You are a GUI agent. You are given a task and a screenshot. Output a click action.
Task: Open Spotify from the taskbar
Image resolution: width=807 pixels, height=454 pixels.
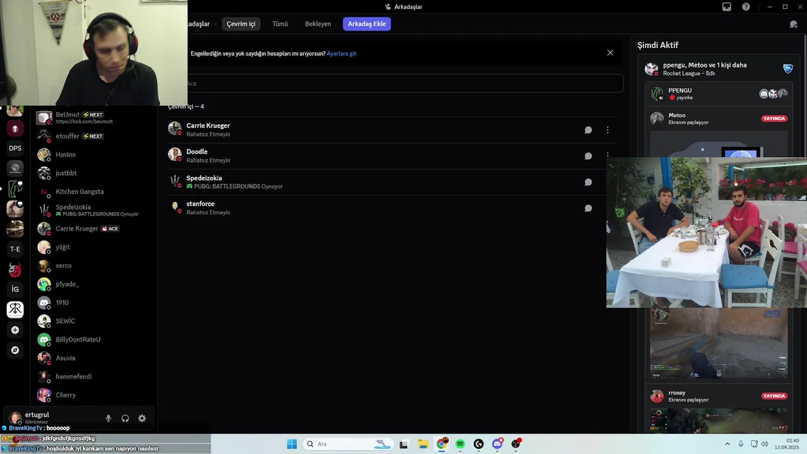pyautogui.click(x=460, y=444)
